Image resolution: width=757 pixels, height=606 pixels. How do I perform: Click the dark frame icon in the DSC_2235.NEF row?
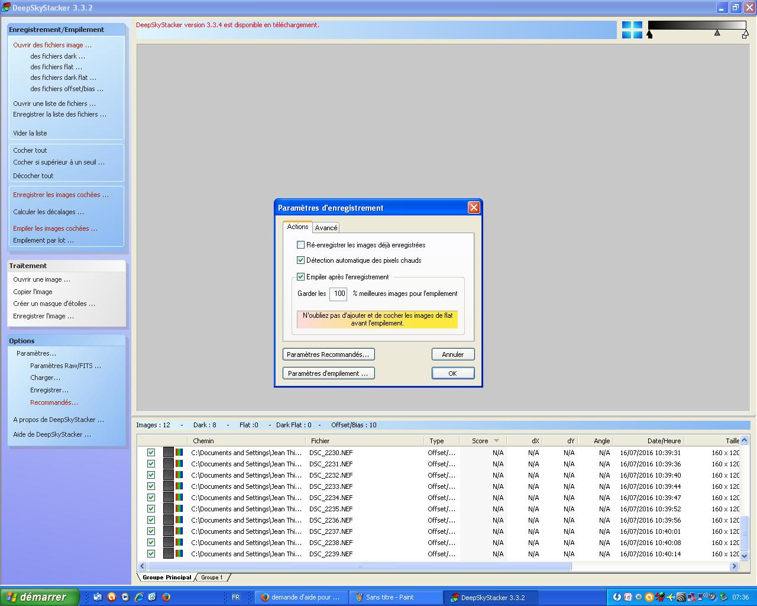pyautogui.click(x=169, y=509)
